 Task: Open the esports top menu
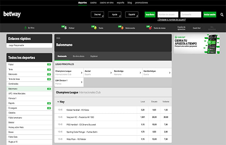click(x=120, y=3)
